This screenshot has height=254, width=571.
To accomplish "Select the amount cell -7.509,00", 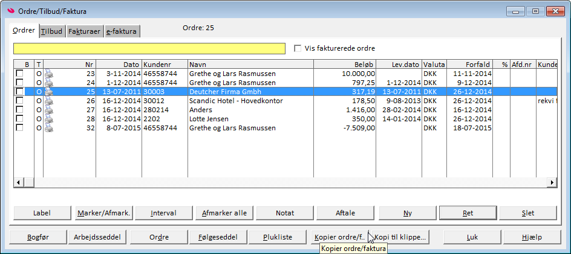I will tap(345, 128).
